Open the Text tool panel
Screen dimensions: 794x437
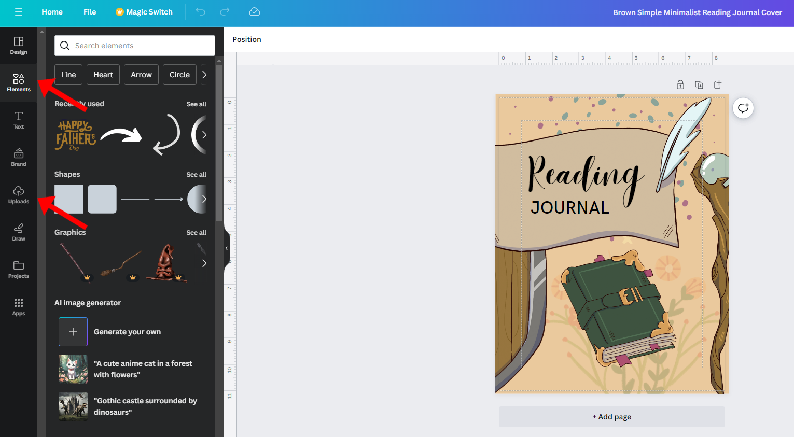pos(19,120)
